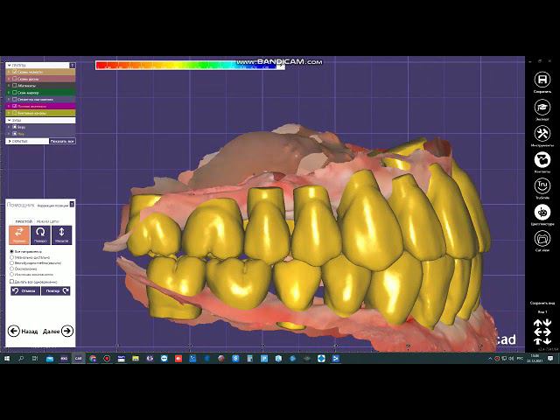Select the Вестибулярно/небно radio option

[11, 262]
